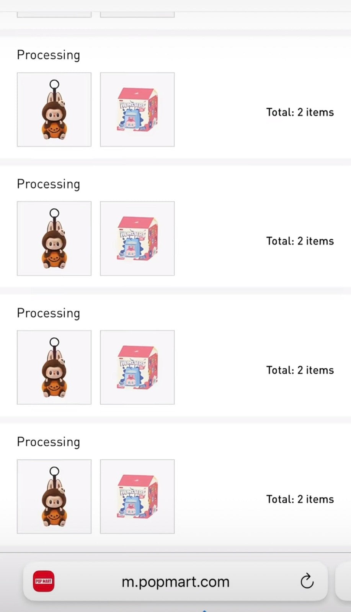
Task: Open Labubu pumpkin keychain in first Processing order
Action: [x=54, y=110]
